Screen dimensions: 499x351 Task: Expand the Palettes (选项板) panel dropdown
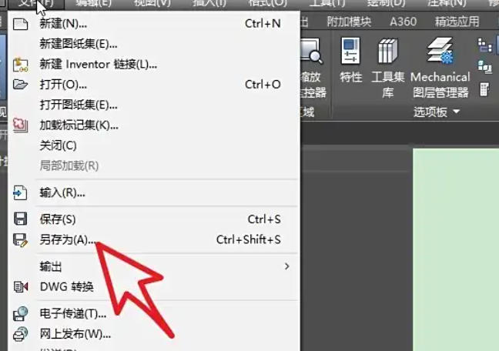[437, 112]
